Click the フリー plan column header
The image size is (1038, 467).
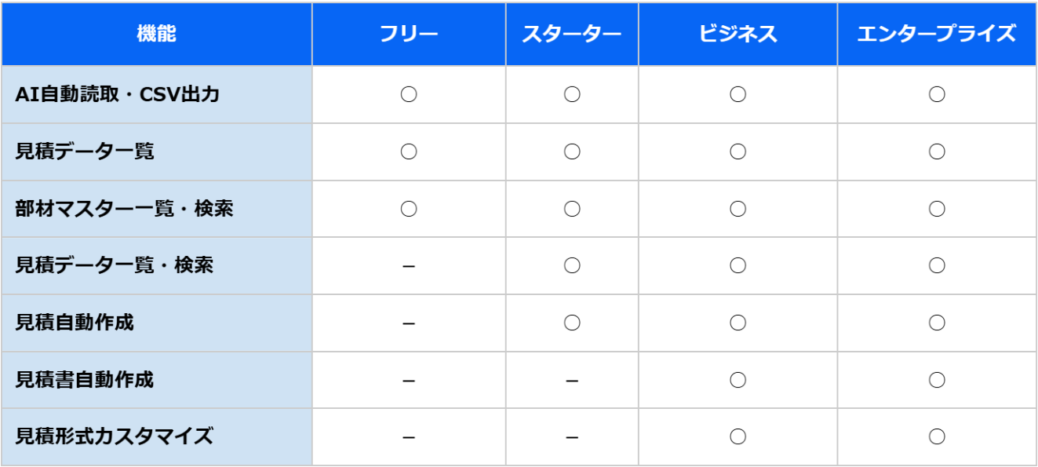(408, 34)
